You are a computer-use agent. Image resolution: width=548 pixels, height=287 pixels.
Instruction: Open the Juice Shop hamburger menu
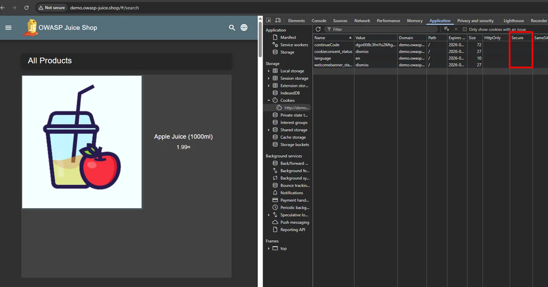point(9,28)
